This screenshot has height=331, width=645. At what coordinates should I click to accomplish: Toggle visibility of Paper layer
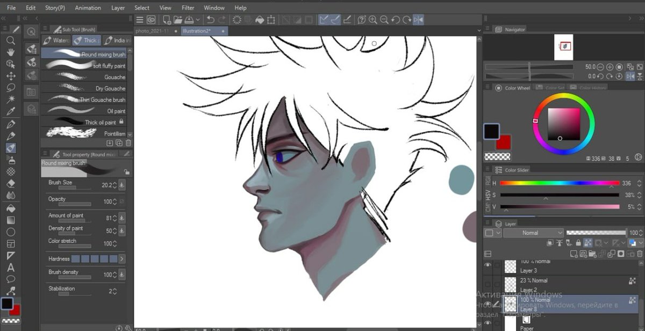point(488,323)
